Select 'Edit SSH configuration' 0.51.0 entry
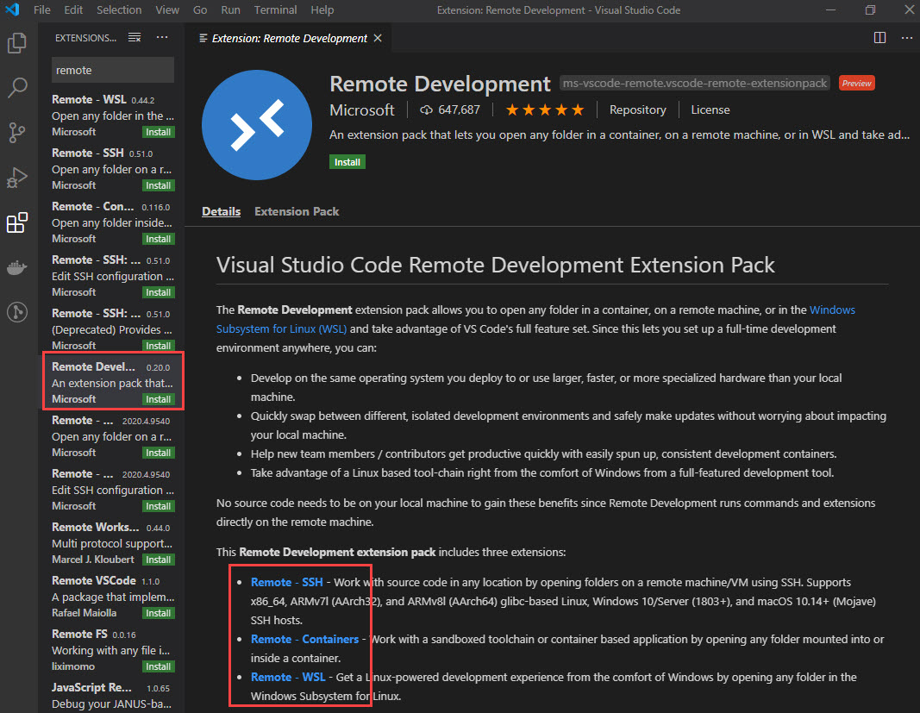920x713 pixels. click(x=111, y=275)
